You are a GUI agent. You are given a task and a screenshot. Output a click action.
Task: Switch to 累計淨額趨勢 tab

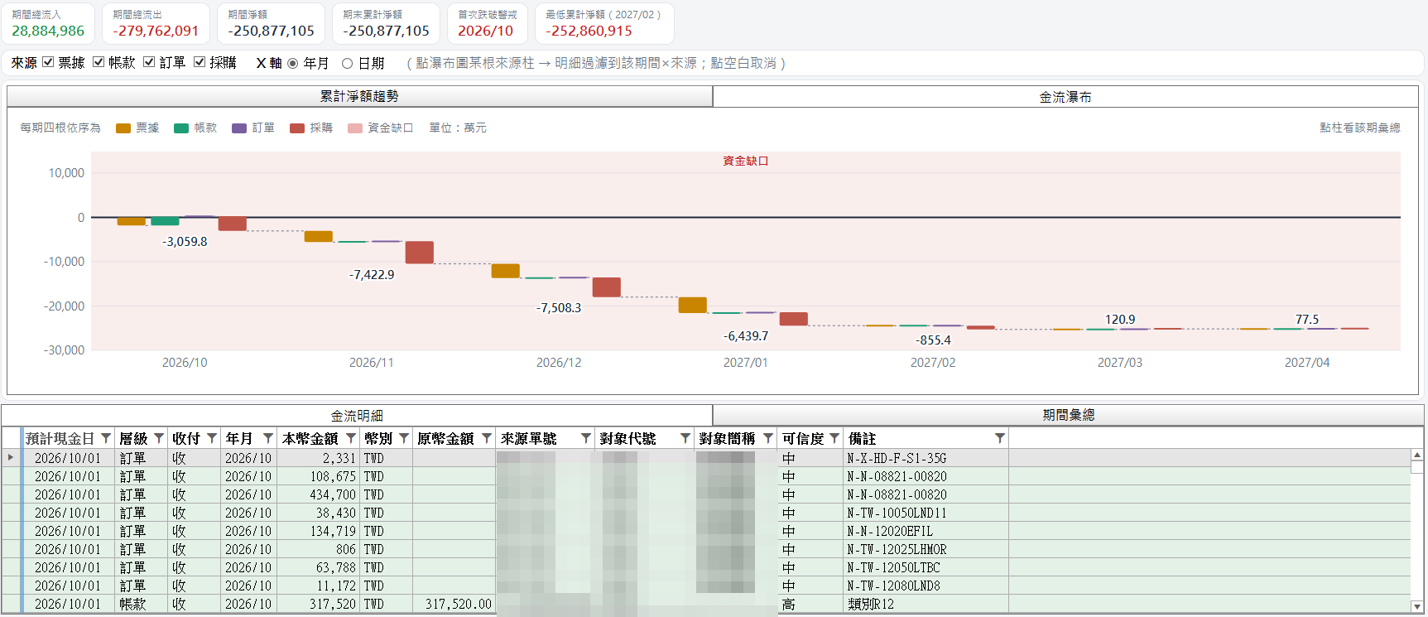359,96
